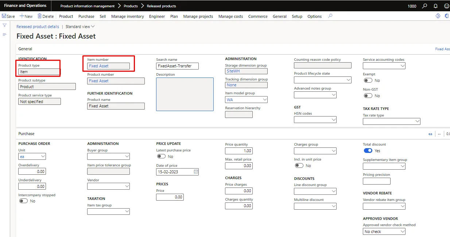Click the Delete trash icon
This screenshot has height=237, width=450.
pos(39,16)
